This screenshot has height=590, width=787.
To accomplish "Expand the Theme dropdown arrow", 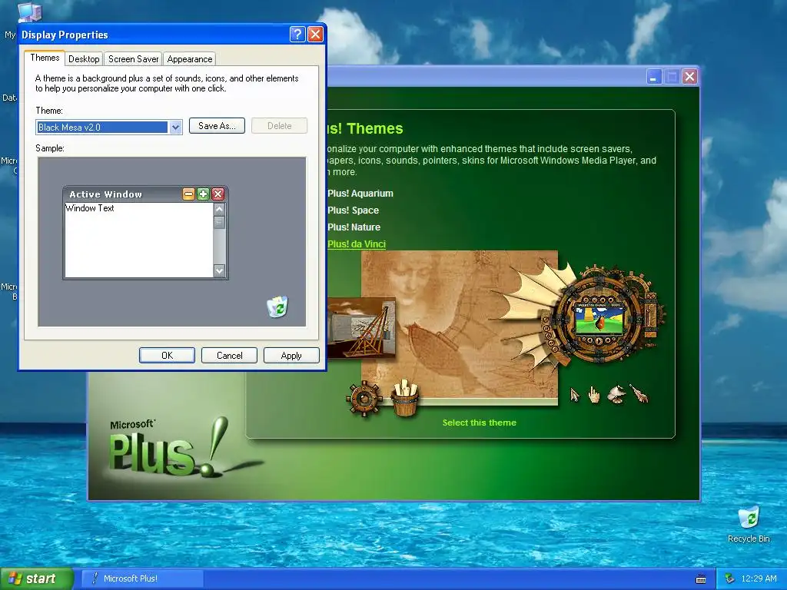I will point(175,128).
